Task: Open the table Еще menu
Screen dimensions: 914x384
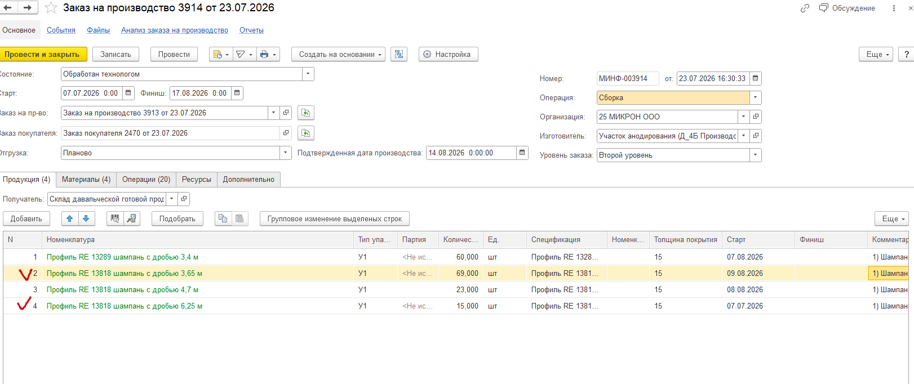Action: pyautogui.click(x=892, y=218)
